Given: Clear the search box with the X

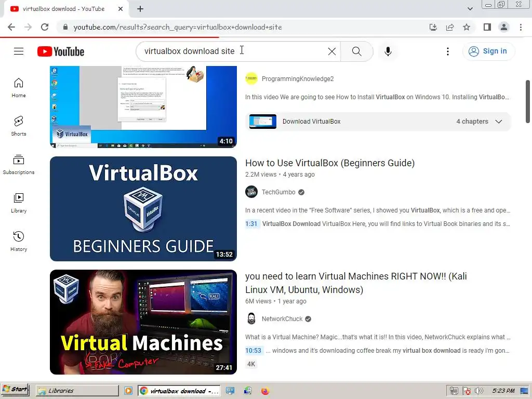Looking at the screenshot, I should [x=332, y=51].
